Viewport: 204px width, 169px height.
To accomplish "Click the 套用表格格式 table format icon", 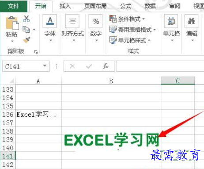I will tap(113, 29).
